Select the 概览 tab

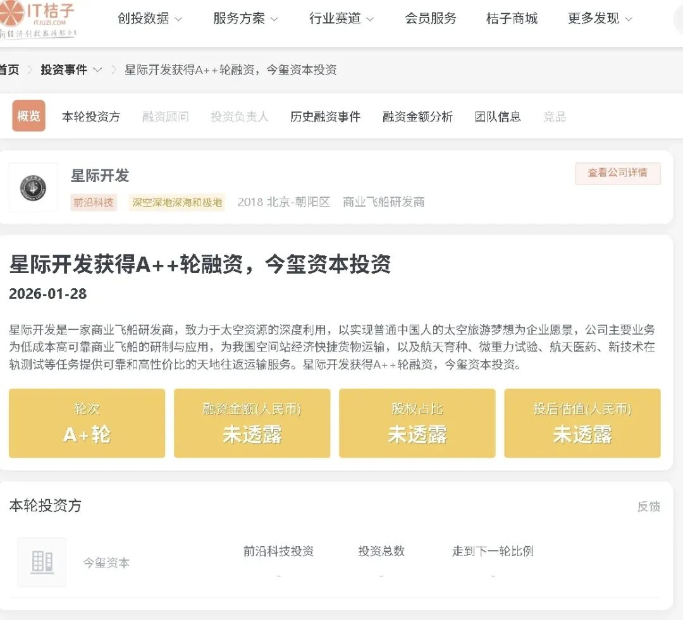28,116
